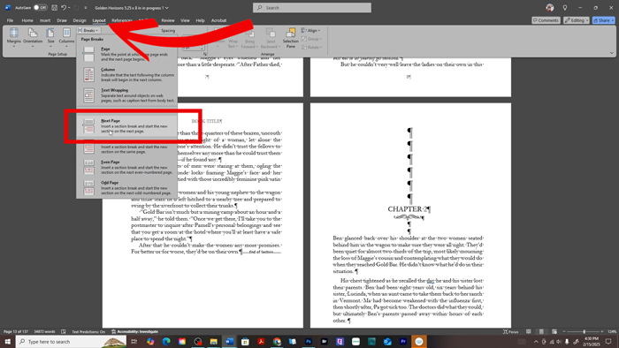Click the zoom out minus icon
The image size is (619, 348).
pyautogui.click(x=564, y=332)
